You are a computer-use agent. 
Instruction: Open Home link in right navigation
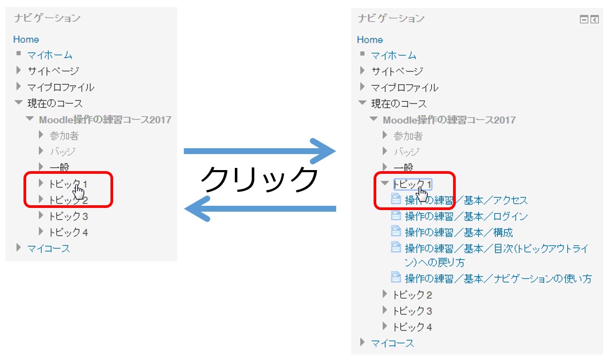click(370, 39)
